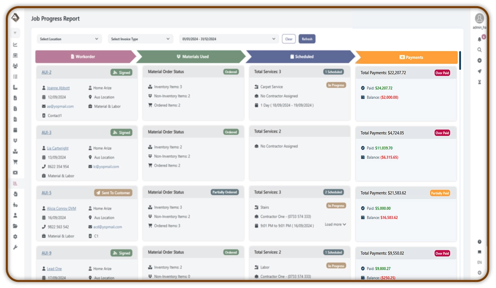Collapse sidebar with the small down-arrow icon
The height and width of the screenshot is (288, 496).
[15, 33]
